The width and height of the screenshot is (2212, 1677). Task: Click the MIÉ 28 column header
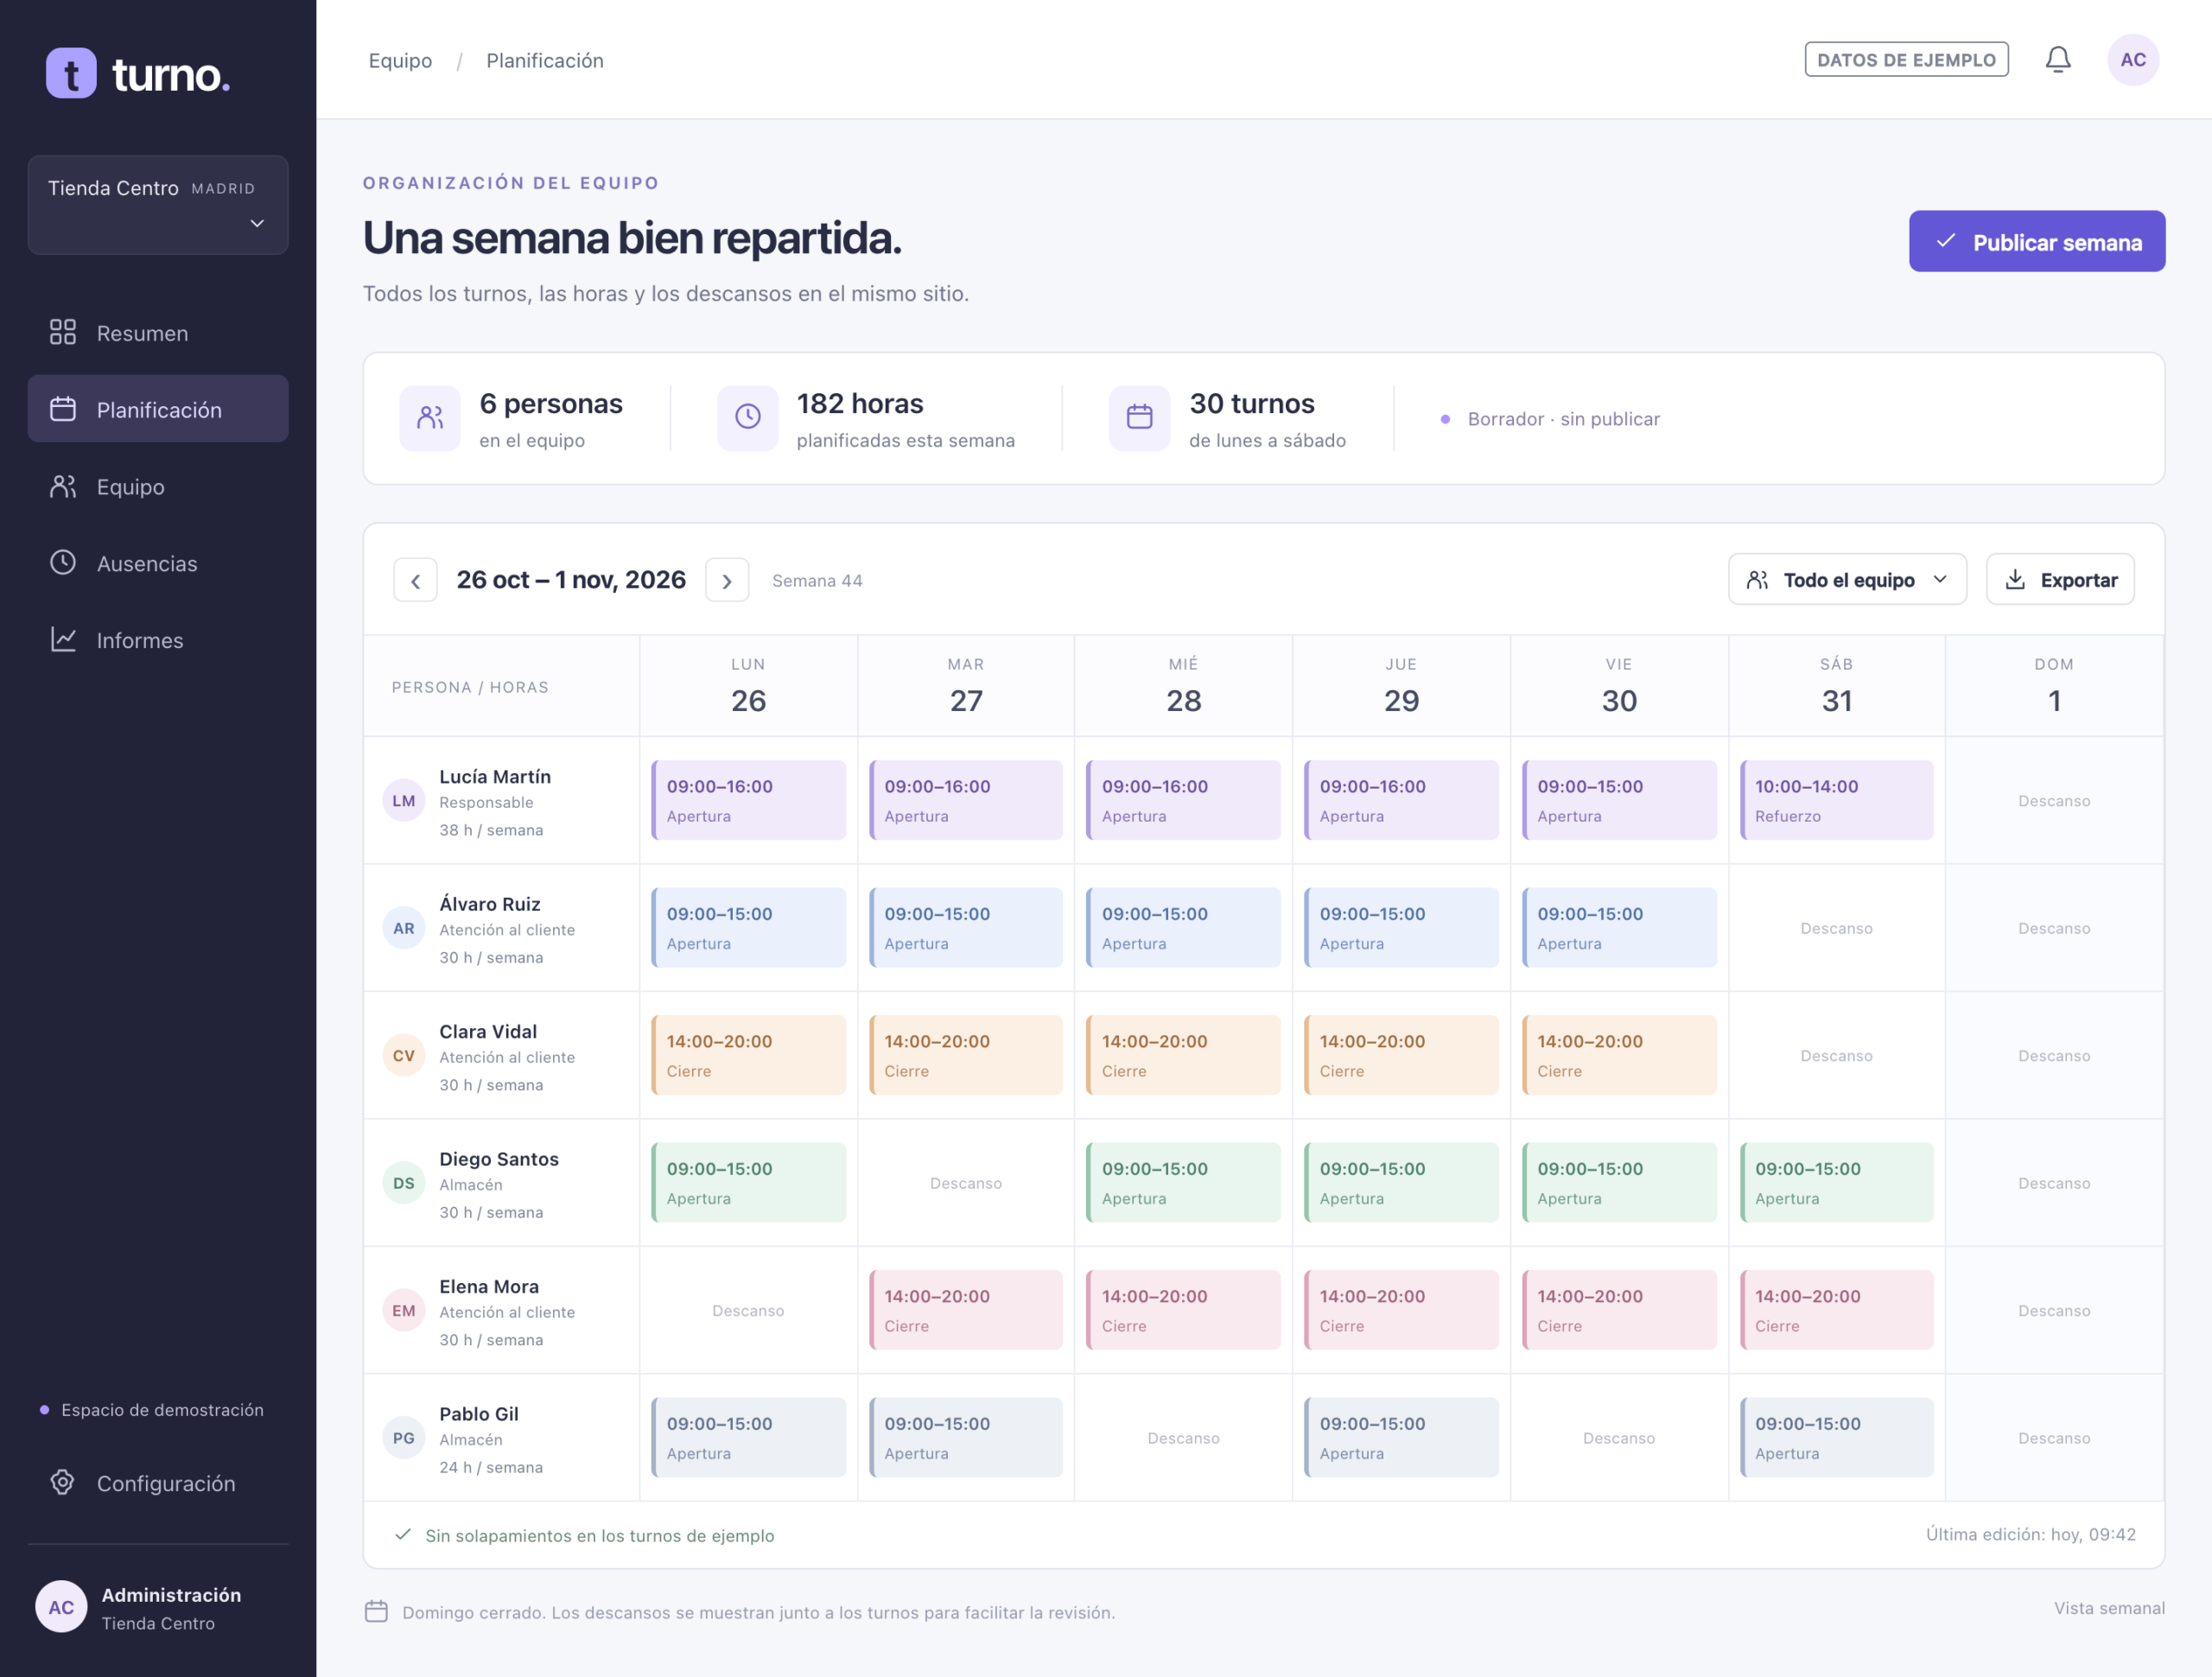click(1183, 686)
